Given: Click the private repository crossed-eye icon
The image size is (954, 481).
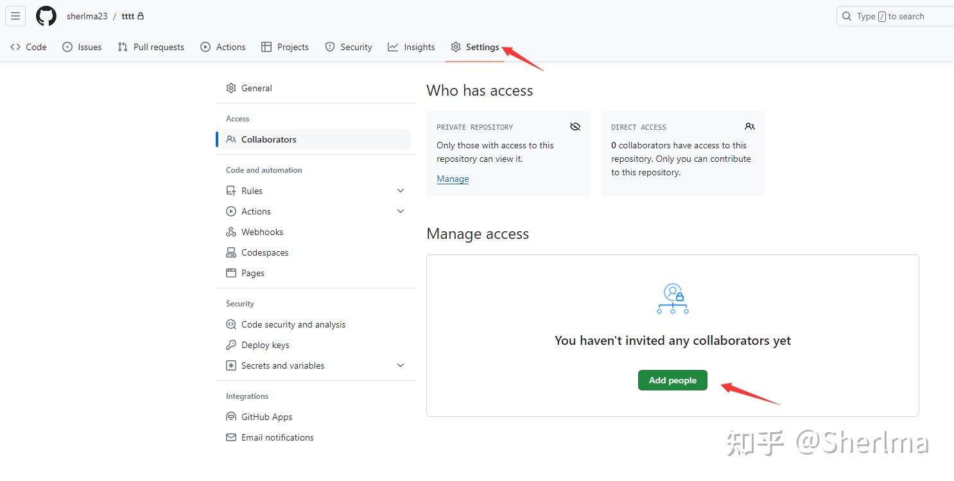Looking at the screenshot, I should pyautogui.click(x=575, y=127).
